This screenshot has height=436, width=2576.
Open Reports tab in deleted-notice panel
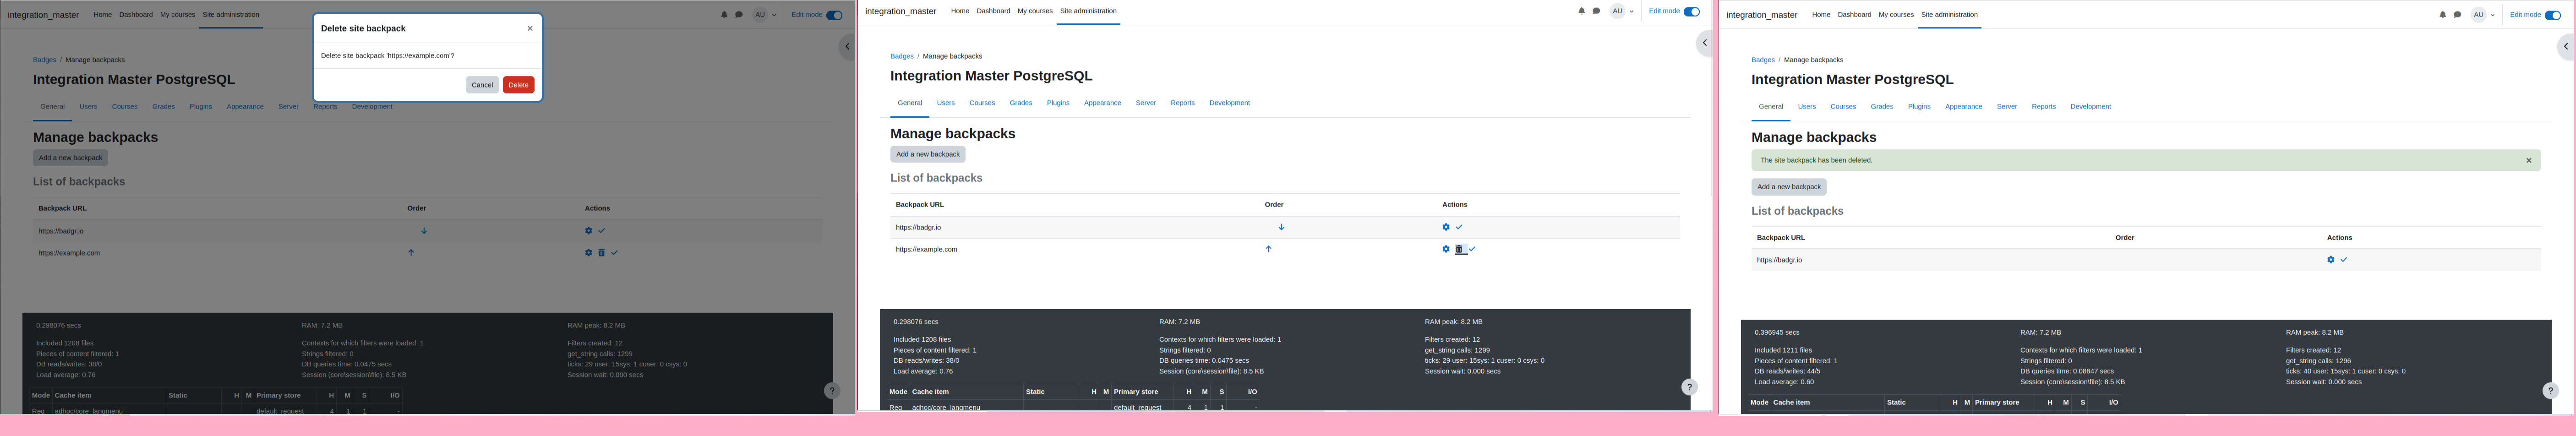[x=2044, y=107]
